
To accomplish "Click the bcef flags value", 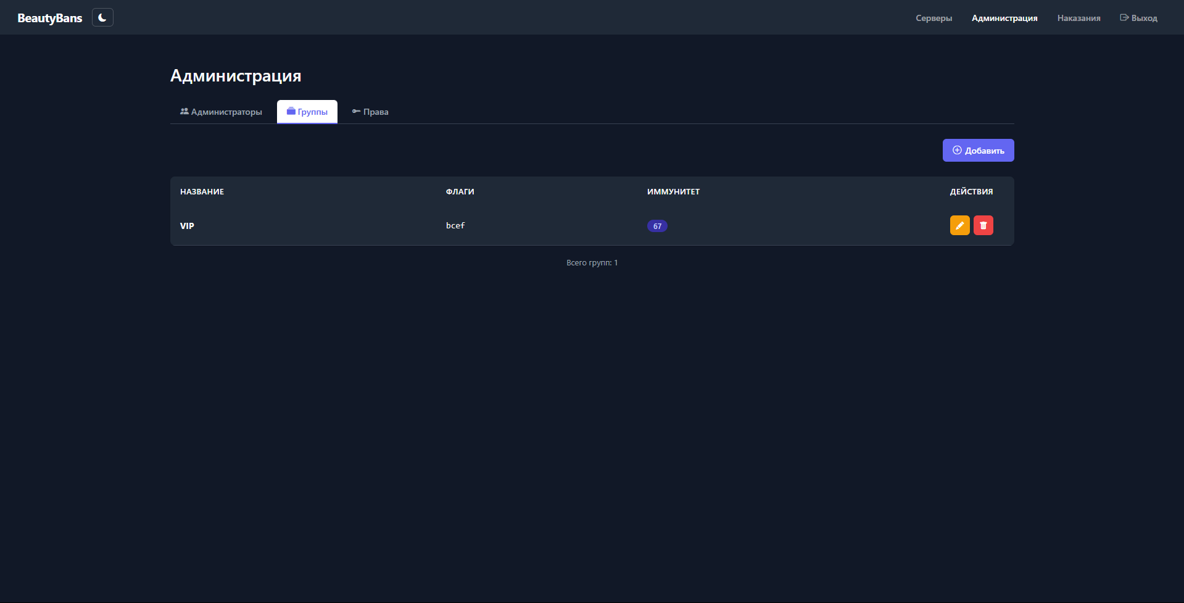I will (455, 225).
